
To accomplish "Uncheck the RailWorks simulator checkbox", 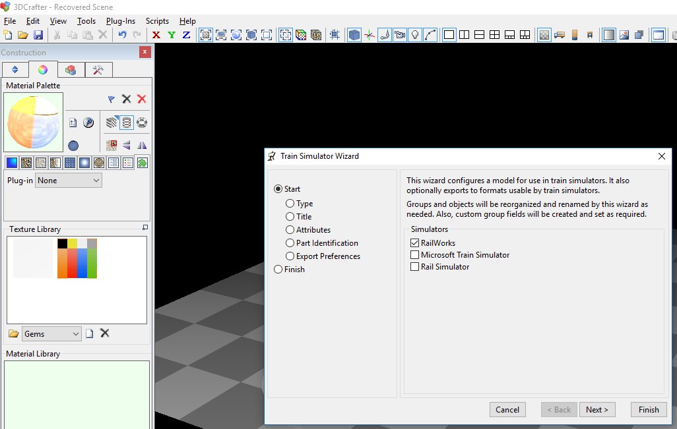I will pyautogui.click(x=414, y=243).
